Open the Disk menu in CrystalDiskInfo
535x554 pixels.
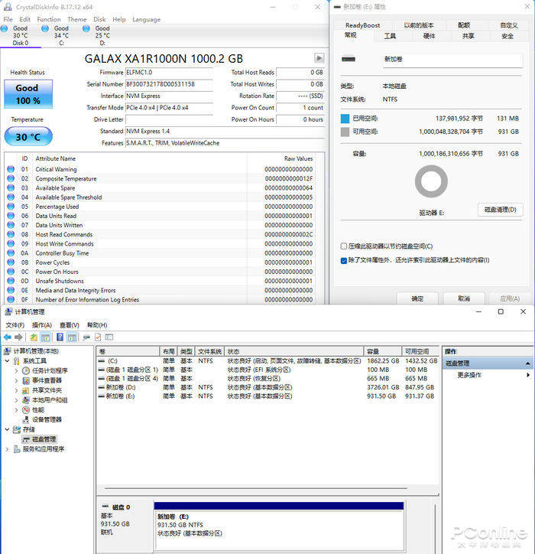pos(99,19)
